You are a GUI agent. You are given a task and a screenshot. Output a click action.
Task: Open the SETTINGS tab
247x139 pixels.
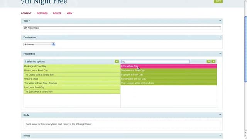pos(42,14)
